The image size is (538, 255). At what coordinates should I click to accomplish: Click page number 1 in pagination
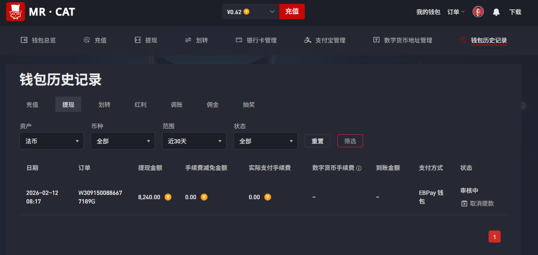(x=494, y=237)
